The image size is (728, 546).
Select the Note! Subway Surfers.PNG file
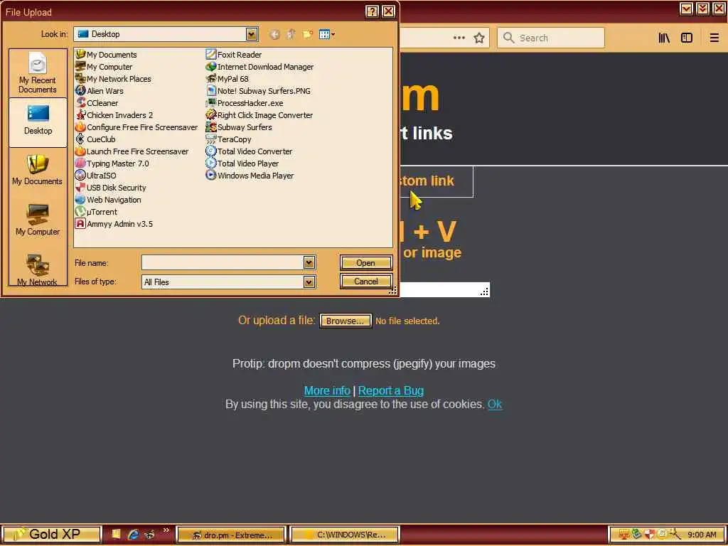pyautogui.click(x=259, y=91)
